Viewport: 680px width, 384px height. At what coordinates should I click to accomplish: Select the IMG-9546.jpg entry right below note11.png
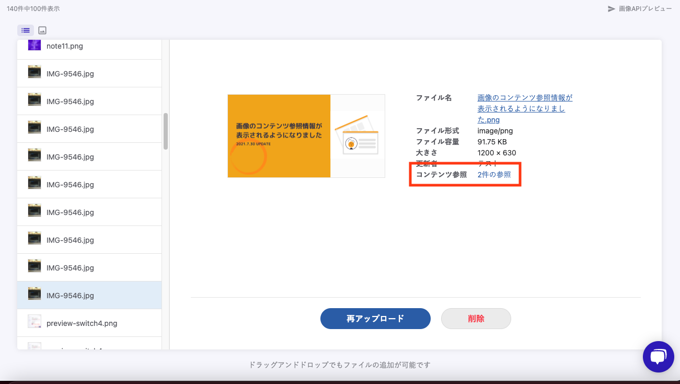[x=70, y=74]
